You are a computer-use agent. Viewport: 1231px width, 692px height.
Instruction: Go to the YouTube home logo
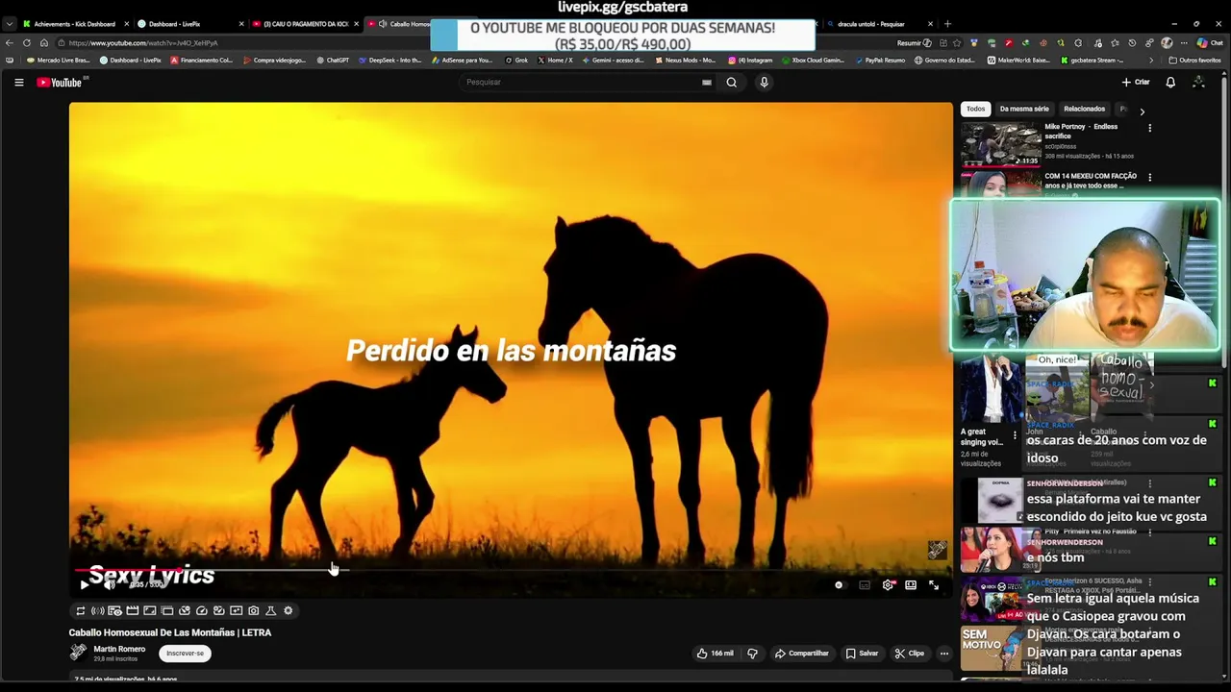pyautogui.click(x=60, y=83)
